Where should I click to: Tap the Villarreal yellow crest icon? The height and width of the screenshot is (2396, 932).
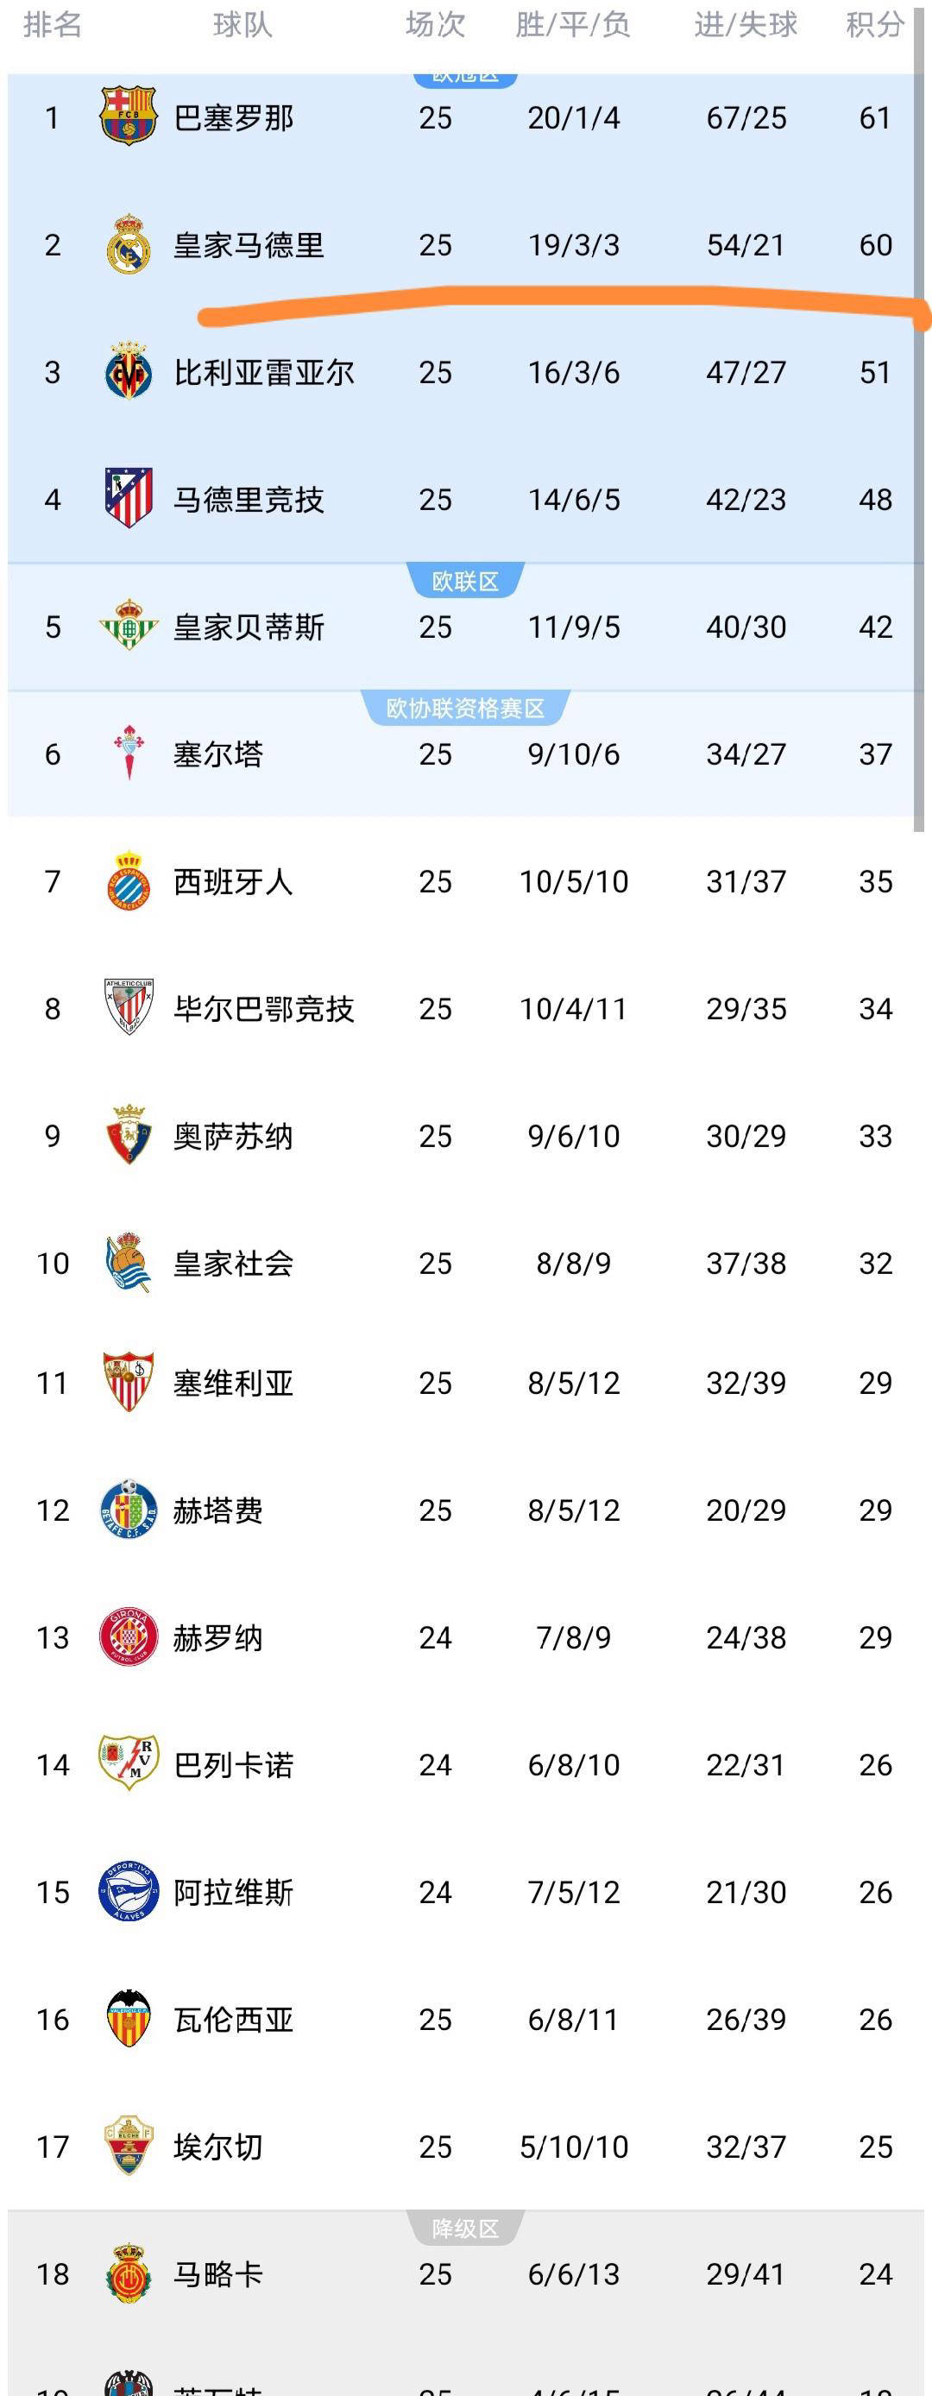point(128,372)
